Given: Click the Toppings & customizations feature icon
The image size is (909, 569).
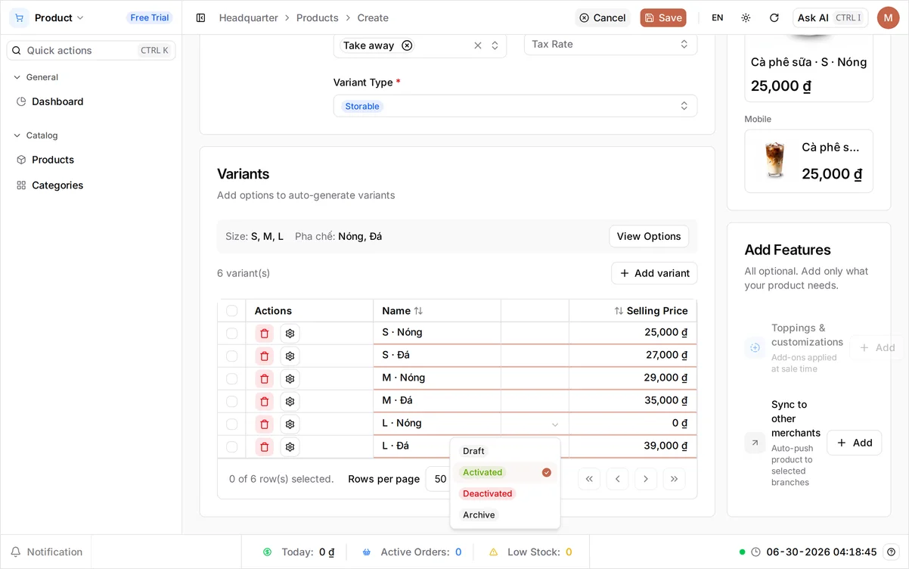Looking at the screenshot, I should click(x=755, y=347).
